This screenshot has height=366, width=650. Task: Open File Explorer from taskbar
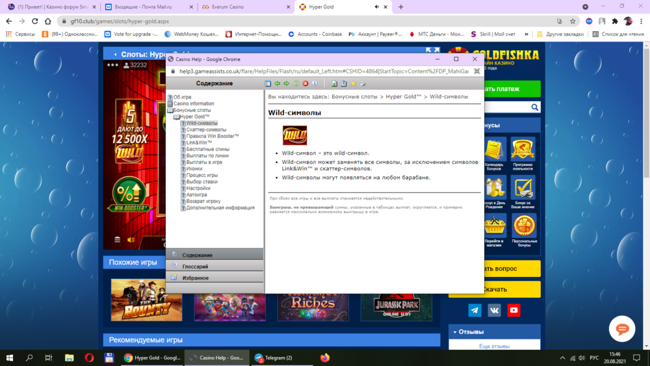70,358
